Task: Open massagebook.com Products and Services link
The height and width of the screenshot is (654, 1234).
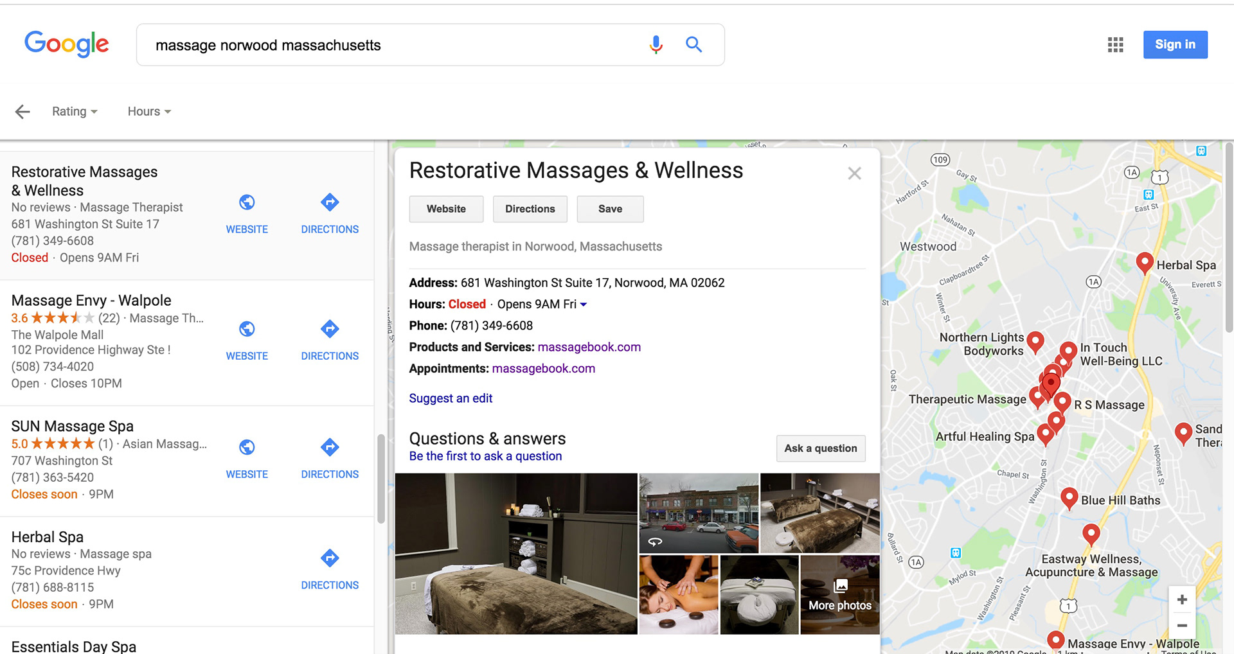Action: pyautogui.click(x=589, y=347)
